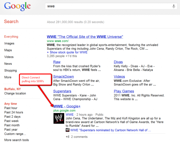180x142 pixels.
Task: Switch to Videos in the left sidebar
Action: [x=9, y=57]
